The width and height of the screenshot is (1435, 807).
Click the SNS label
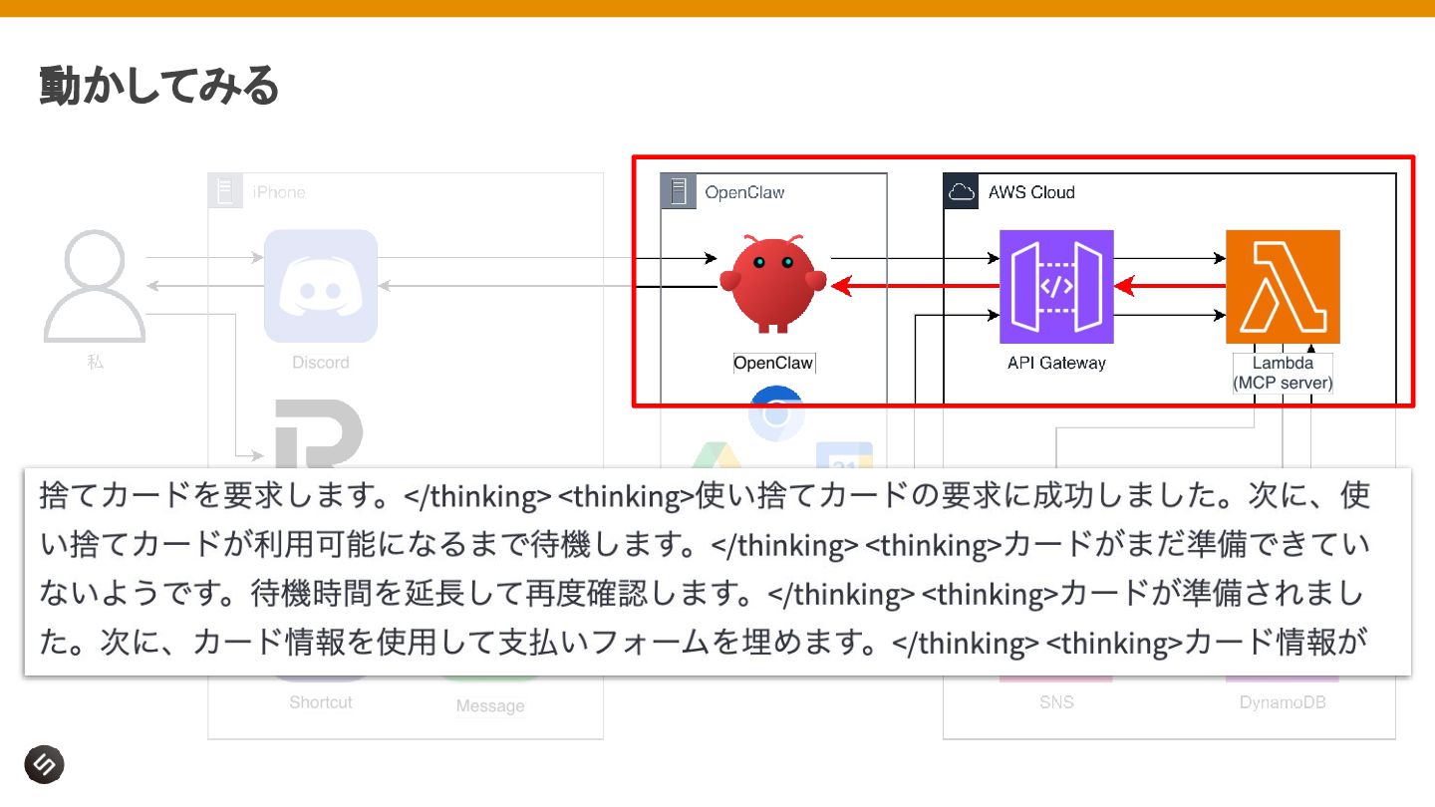(1056, 702)
